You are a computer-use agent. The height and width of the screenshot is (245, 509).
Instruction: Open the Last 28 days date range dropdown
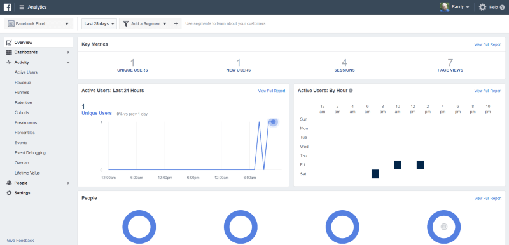(99, 23)
